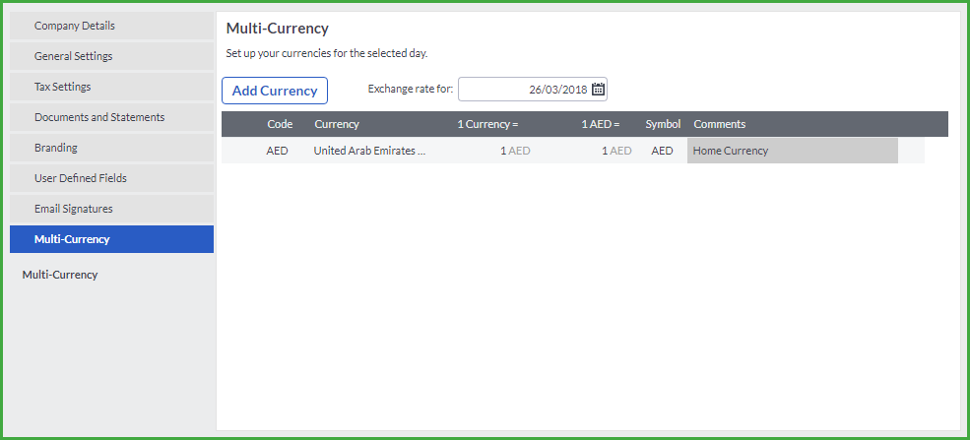Image resolution: width=970 pixels, height=440 pixels.
Task: Click the '1 Currency =' column header
Action: coord(487,124)
